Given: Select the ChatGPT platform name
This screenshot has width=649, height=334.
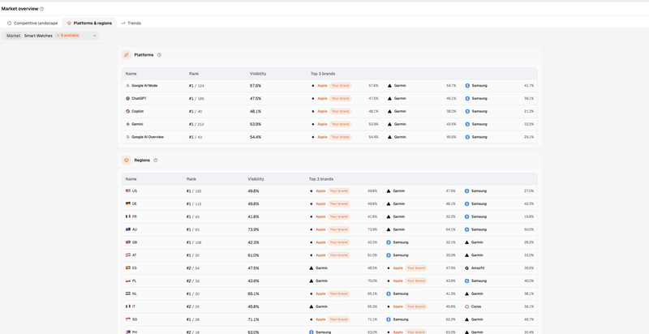Looking at the screenshot, I should pyautogui.click(x=139, y=98).
